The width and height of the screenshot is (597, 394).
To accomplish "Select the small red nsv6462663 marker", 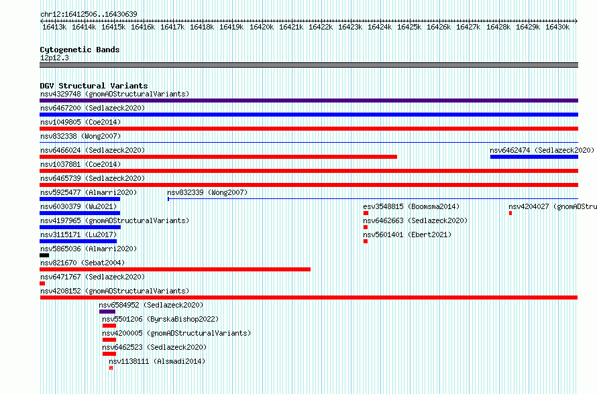I will (366, 227).
